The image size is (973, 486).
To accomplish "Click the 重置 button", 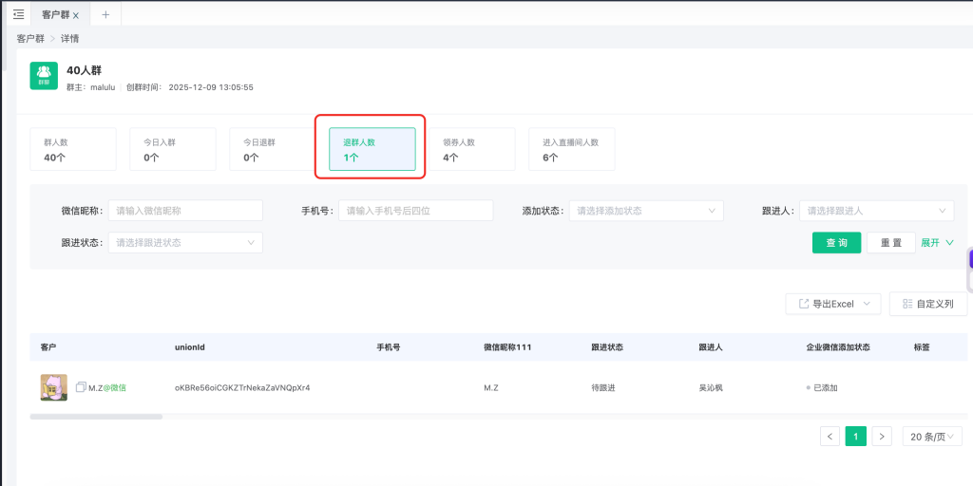I will [x=890, y=243].
